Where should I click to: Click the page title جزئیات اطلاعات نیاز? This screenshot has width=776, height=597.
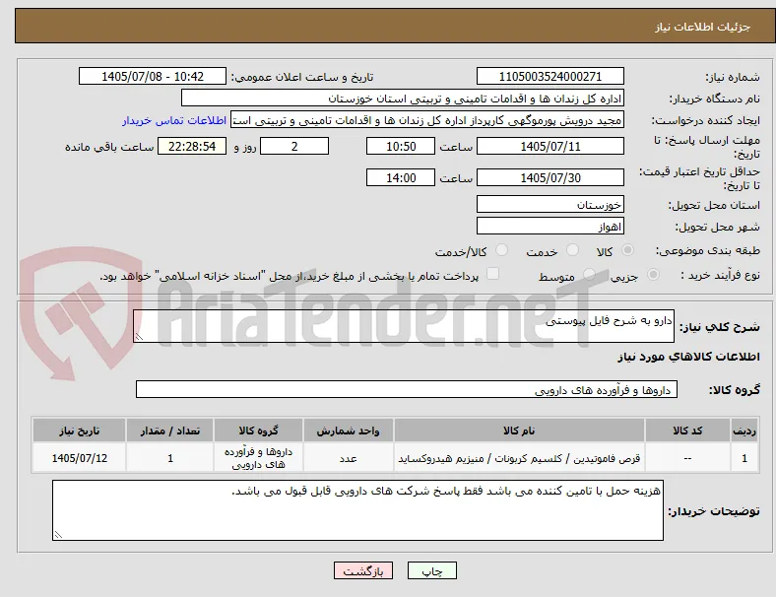pos(703,27)
